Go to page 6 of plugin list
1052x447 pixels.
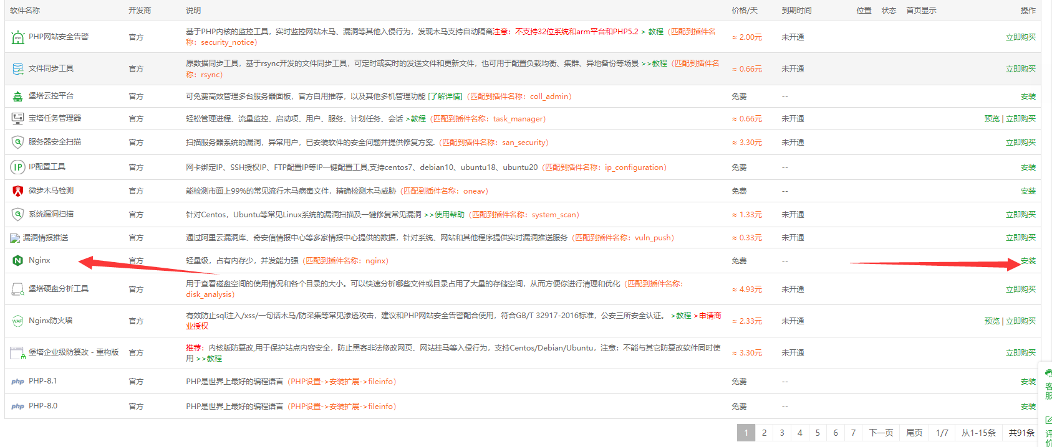coord(836,433)
